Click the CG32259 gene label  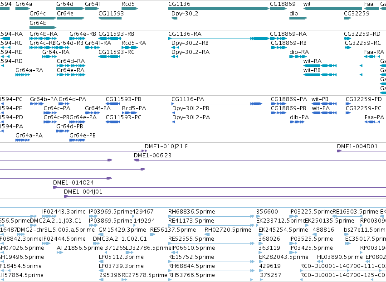357,14
